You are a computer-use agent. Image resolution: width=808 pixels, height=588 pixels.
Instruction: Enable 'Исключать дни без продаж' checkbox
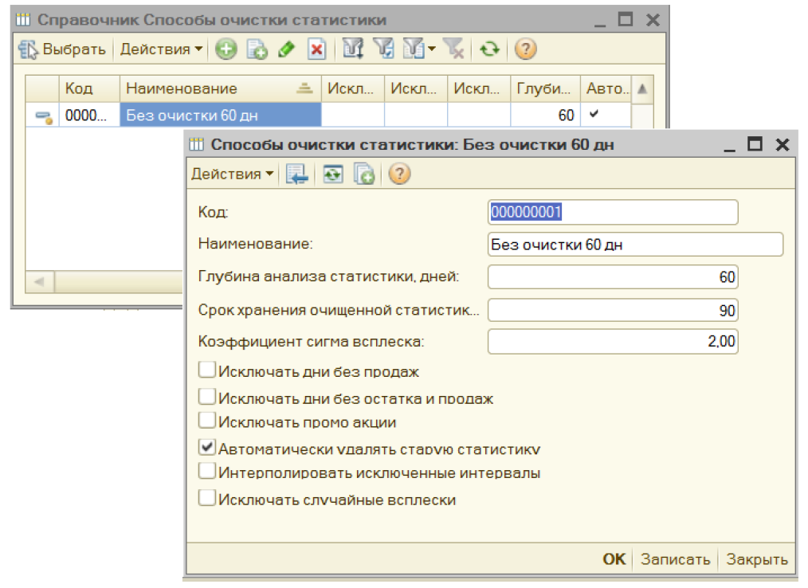[207, 370]
